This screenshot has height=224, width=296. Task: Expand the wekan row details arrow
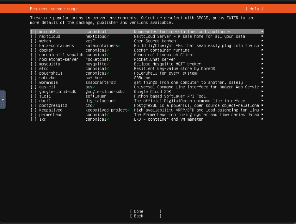click(x=262, y=41)
